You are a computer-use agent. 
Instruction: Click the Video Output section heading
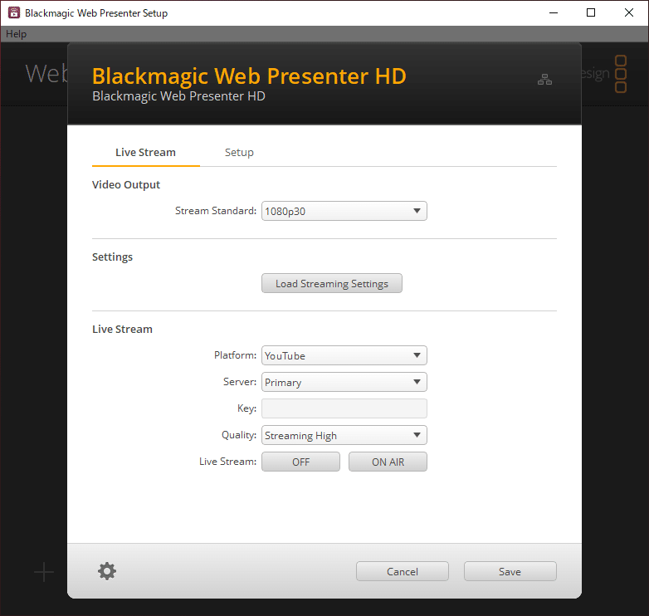[x=126, y=184]
